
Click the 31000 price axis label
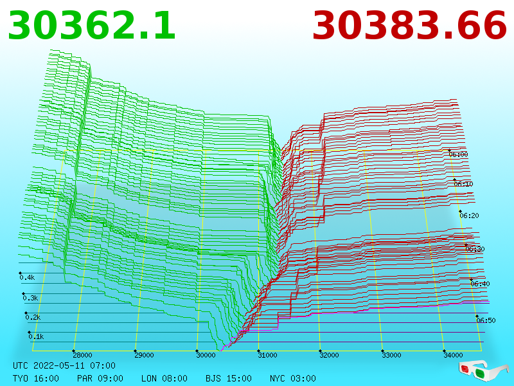(x=267, y=355)
